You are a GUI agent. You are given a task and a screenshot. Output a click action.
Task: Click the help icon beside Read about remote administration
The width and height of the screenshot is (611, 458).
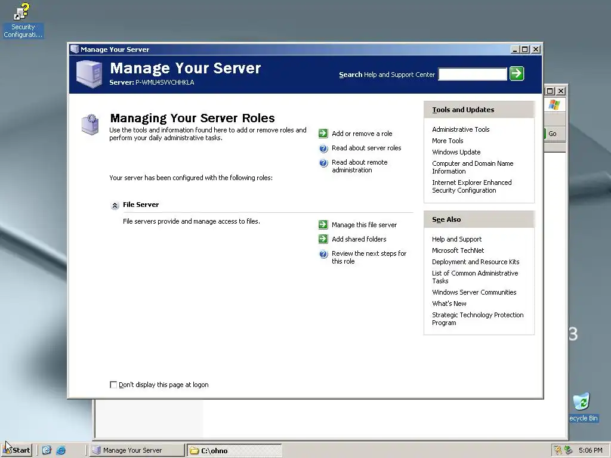(323, 163)
